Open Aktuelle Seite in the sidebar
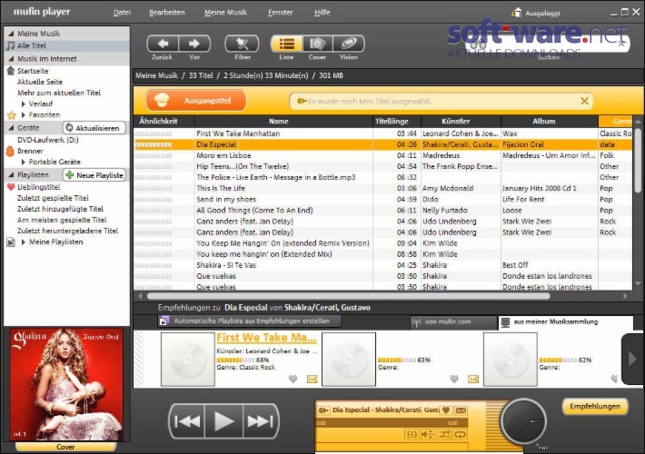Screen dimensions: 645x454 coord(40,82)
